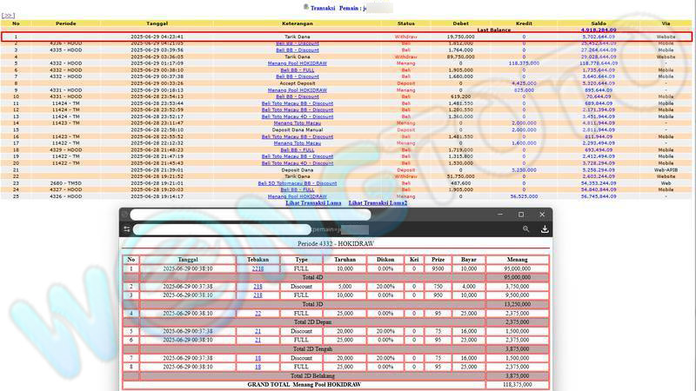696x391 pixels.
Task: Click the site settings icon in popup address bar
Action: 128,229
